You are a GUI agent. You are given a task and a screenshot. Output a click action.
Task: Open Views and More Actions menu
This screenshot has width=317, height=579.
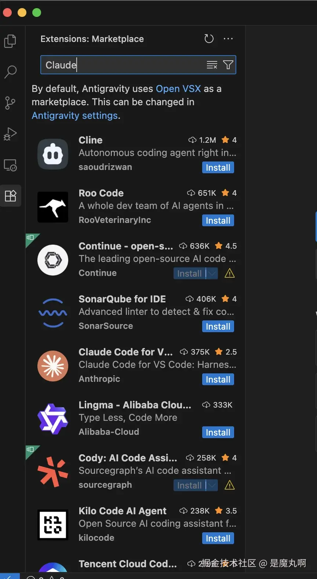tap(228, 39)
